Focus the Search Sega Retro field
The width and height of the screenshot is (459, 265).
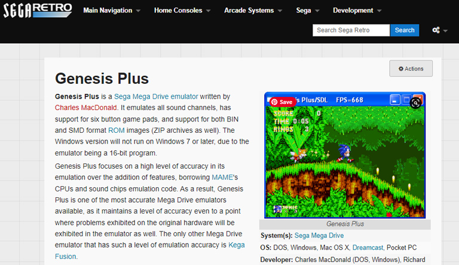pyautogui.click(x=351, y=30)
